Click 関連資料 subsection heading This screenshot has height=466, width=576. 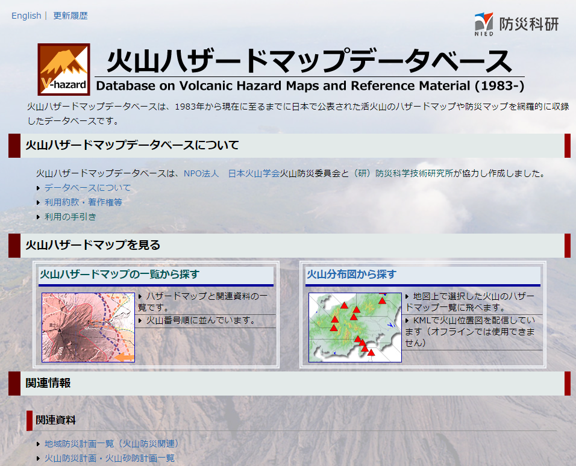[55, 420]
